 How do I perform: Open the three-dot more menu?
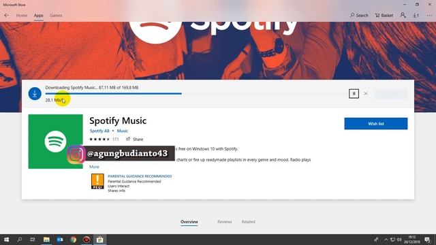click(x=429, y=16)
